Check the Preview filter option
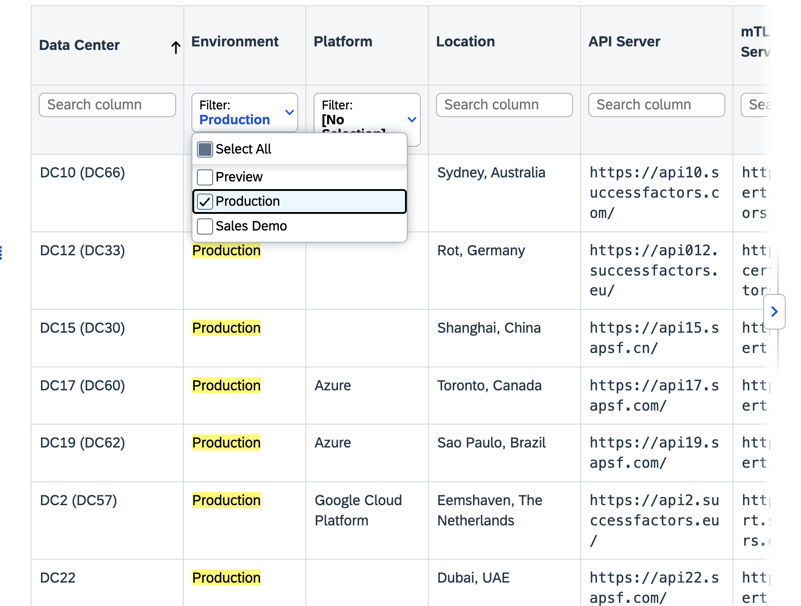Viewport: 801px width, 606px height. pyautogui.click(x=205, y=177)
